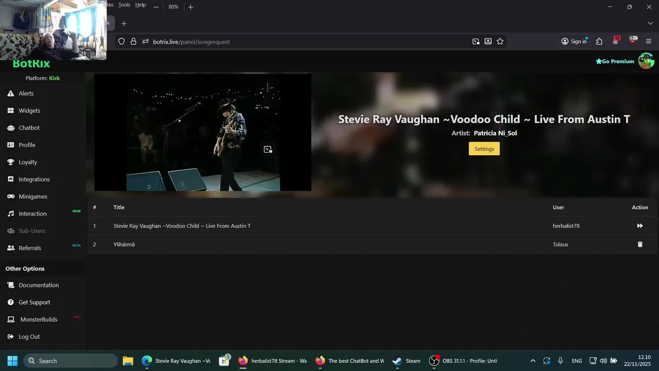This screenshot has width=659, height=371.
Task: Switch to Edge Stevie Ray Vaughan window
Action: click(x=176, y=361)
